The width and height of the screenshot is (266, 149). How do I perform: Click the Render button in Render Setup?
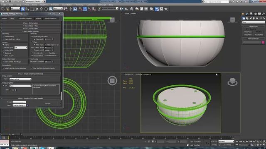click(x=48, y=103)
